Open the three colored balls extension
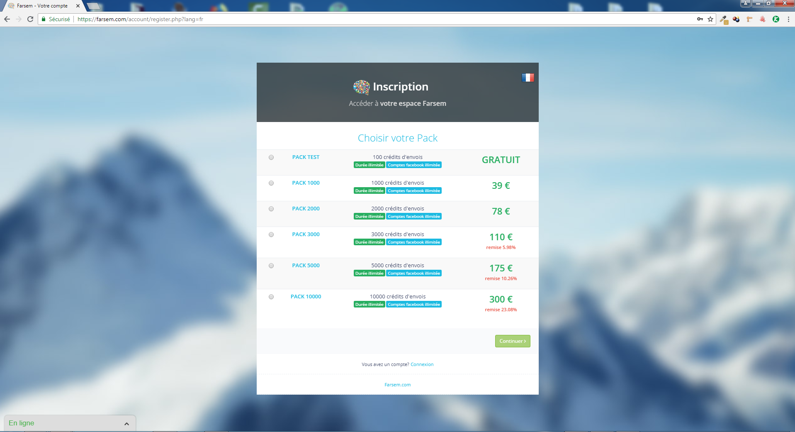The width and height of the screenshot is (795, 432). click(x=736, y=19)
